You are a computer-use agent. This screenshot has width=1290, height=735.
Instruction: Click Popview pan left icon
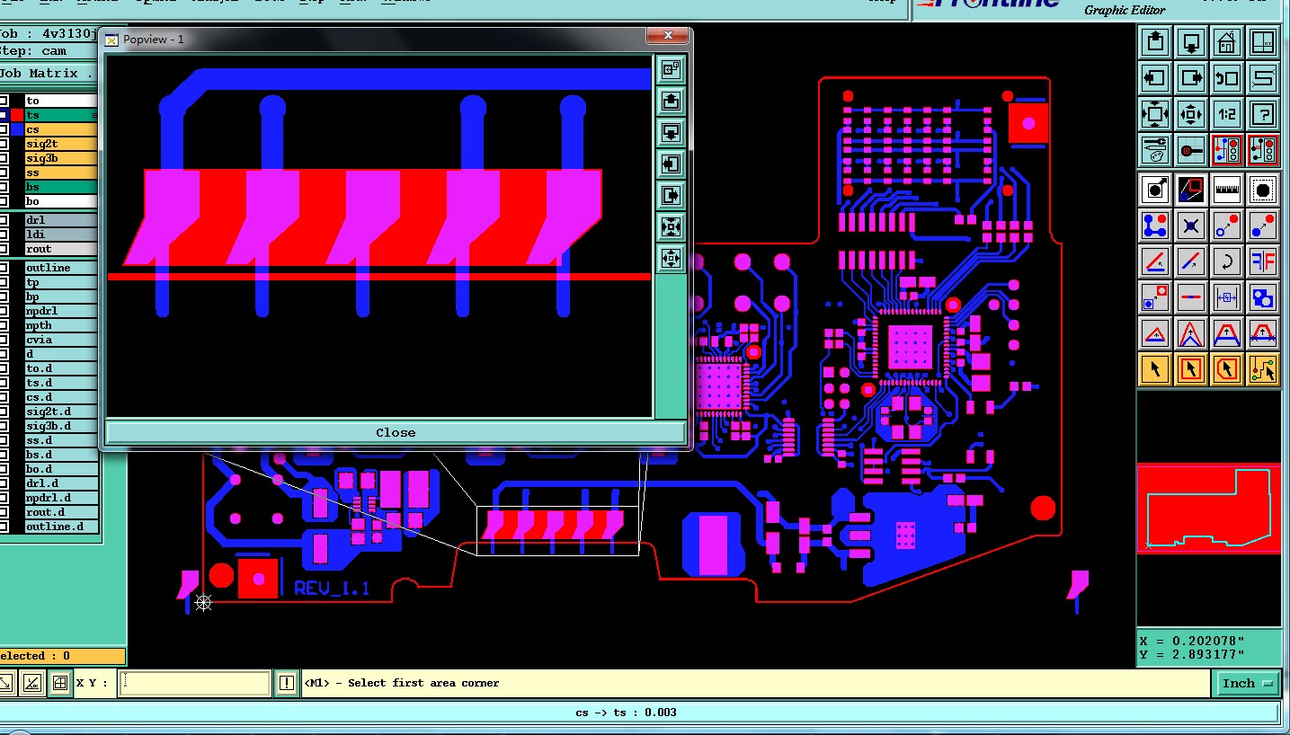point(671,163)
